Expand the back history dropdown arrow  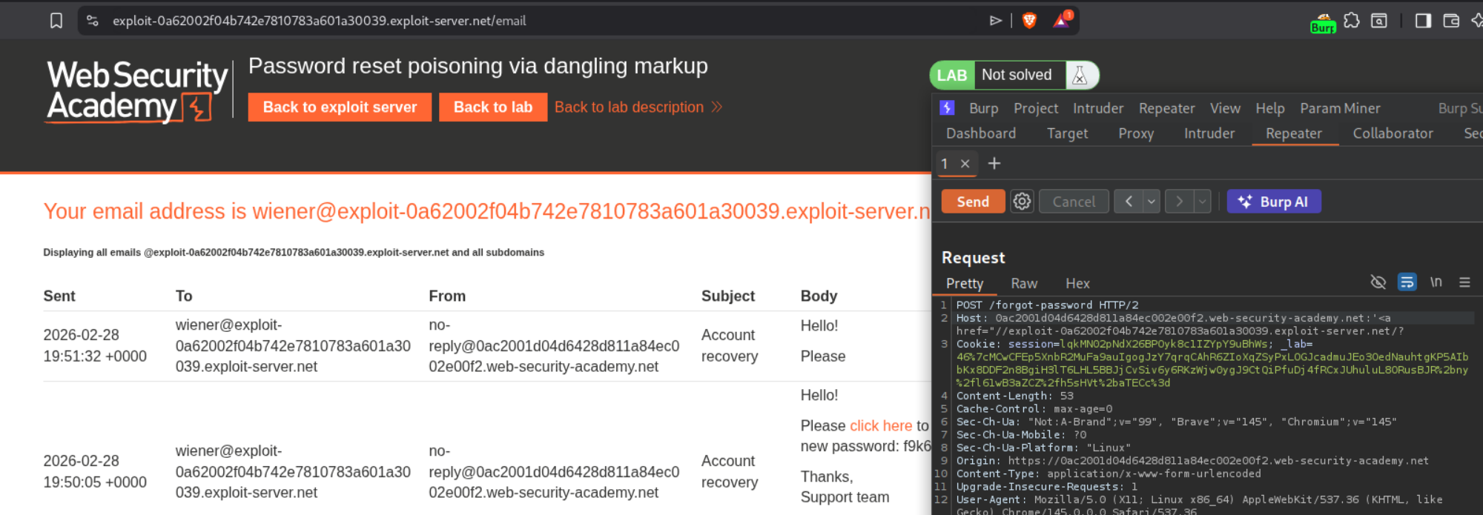click(1152, 202)
